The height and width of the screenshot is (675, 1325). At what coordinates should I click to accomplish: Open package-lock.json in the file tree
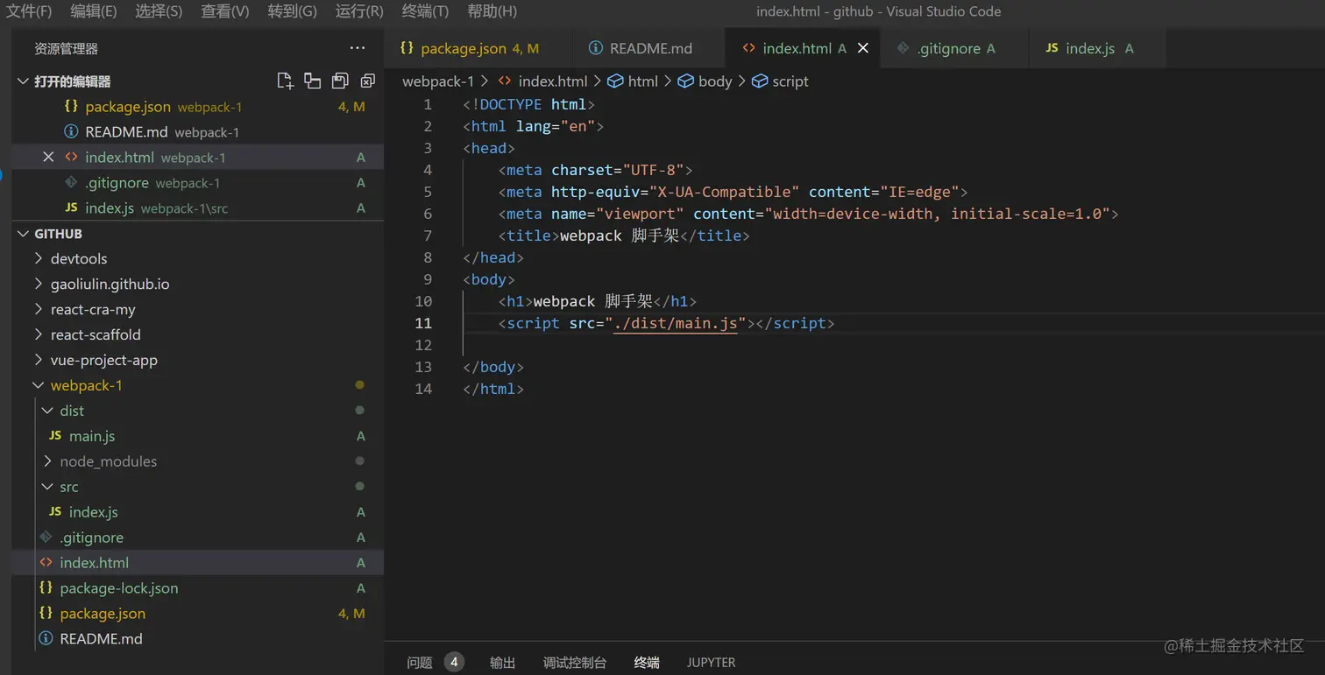(x=118, y=588)
